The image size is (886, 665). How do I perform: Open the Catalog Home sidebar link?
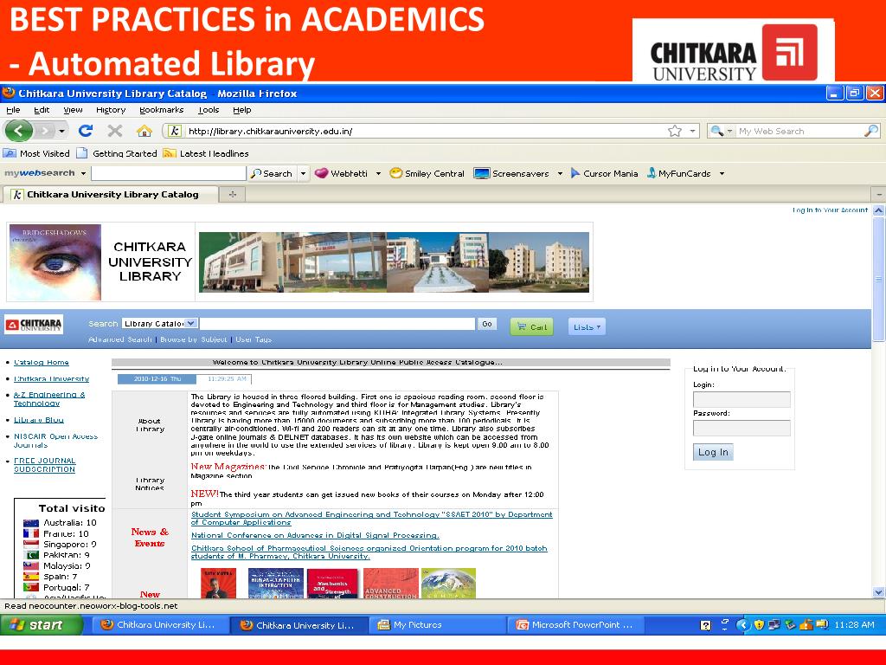coord(42,363)
